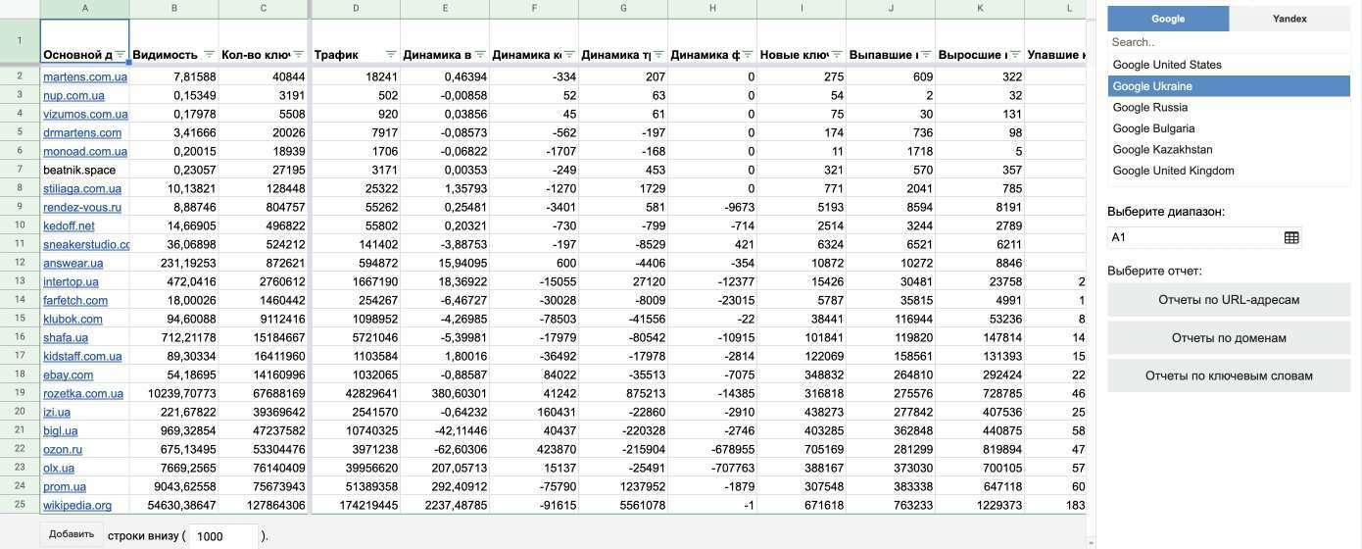This screenshot has width=1362, height=549.
Task: Select cell with value 54630,38647
Action: [x=173, y=505]
